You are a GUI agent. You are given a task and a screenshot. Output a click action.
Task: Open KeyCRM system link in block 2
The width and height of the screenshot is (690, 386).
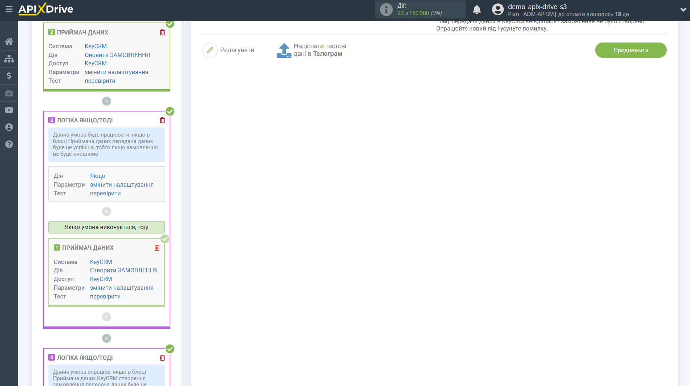(96, 46)
